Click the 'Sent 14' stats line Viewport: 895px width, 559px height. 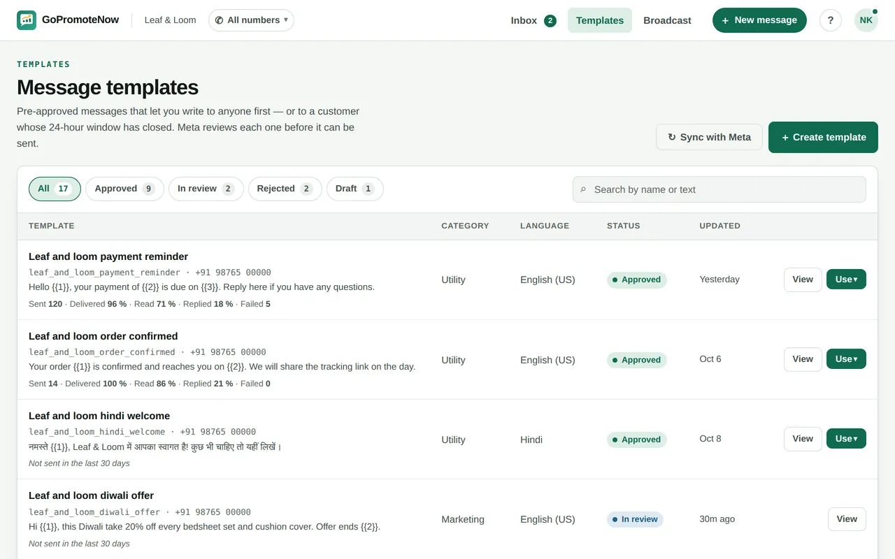150,384
